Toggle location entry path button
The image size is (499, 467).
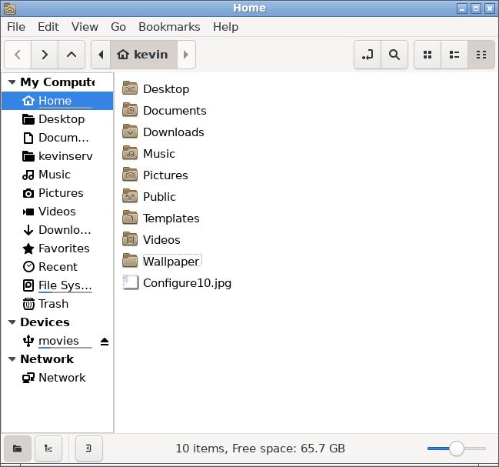[368, 55]
